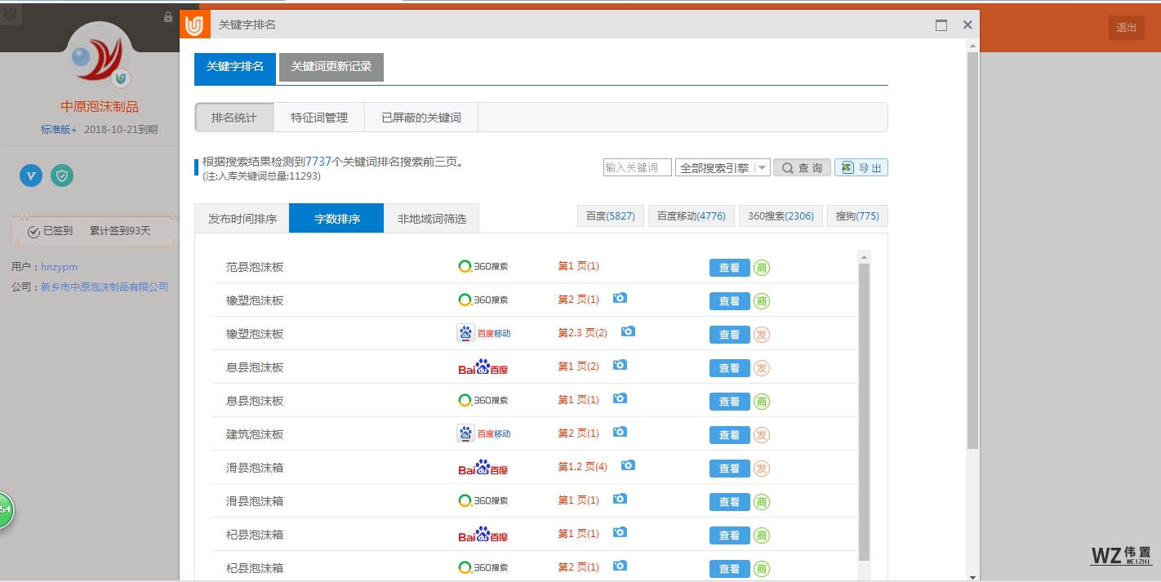The height and width of the screenshot is (582, 1161).
Task: Click camera icon in 滑县泡沫箱 百度 row
Action: click(628, 466)
